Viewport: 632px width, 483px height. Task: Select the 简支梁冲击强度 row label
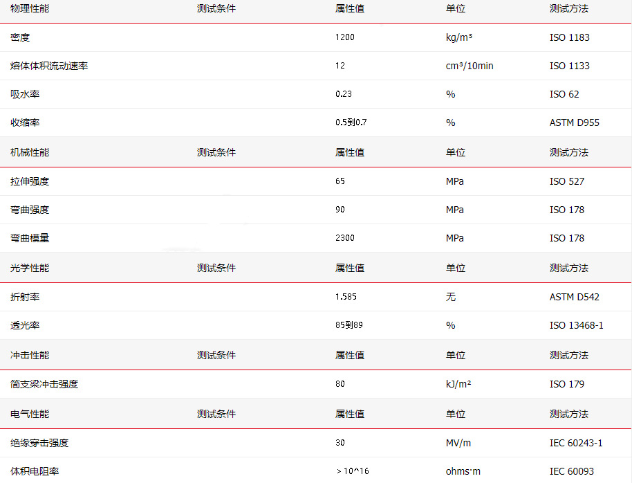point(44,384)
